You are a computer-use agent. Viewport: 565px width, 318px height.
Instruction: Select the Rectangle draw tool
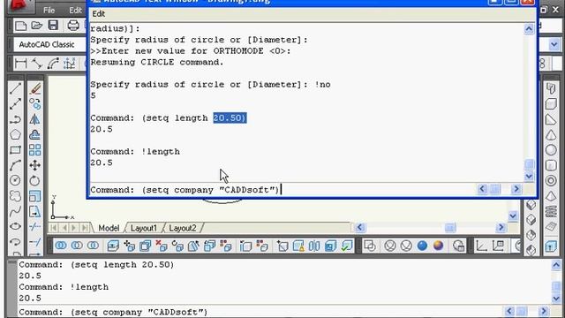pyautogui.click(x=15, y=149)
